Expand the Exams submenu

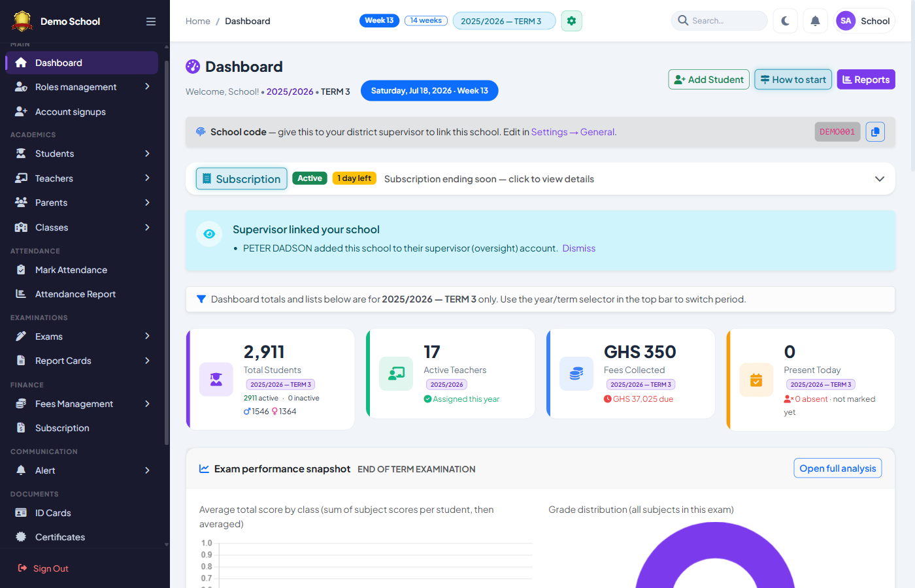[147, 336]
